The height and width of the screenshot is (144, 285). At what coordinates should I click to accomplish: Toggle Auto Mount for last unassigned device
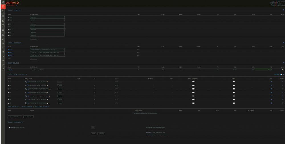coord(194,103)
